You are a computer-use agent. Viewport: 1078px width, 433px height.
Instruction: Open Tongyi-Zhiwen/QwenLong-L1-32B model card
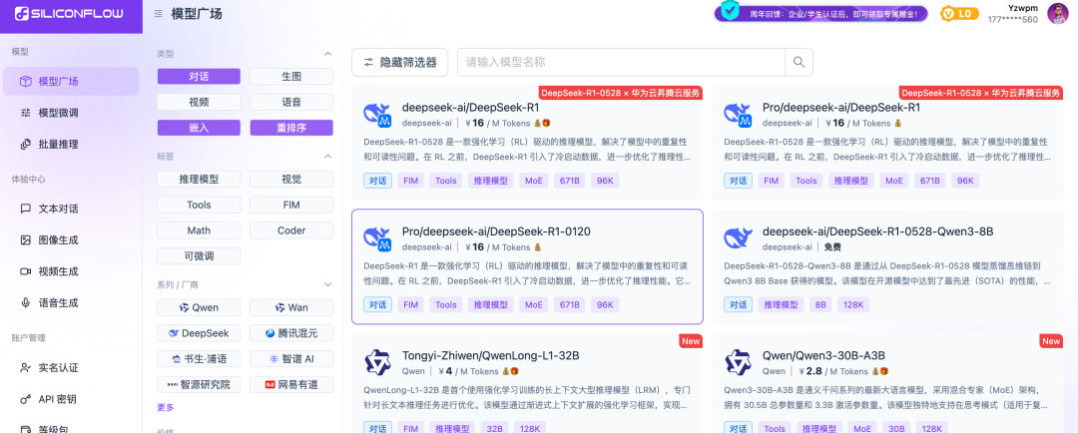tap(527, 383)
